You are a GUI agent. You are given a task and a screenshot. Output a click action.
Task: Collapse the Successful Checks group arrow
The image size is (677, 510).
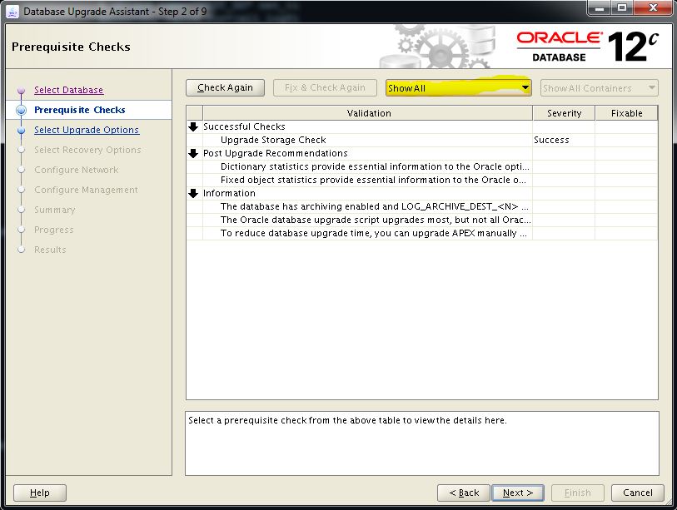click(x=194, y=127)
